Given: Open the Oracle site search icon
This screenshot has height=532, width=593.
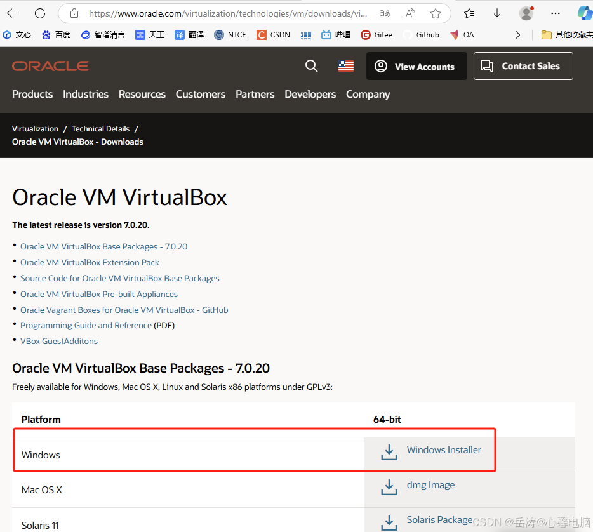Looking at the screenshot, I should 311,66.
